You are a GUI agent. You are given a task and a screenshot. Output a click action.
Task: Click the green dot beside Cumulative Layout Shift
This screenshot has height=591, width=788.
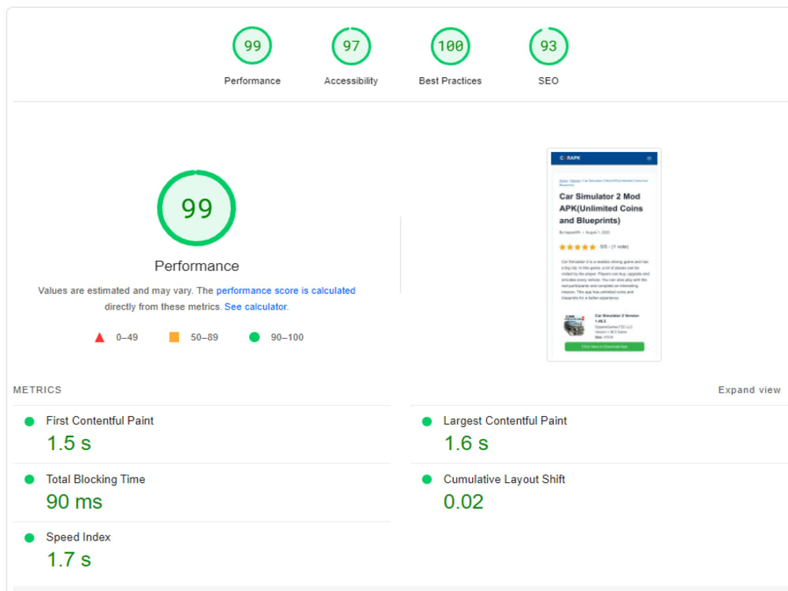point(426,479)
